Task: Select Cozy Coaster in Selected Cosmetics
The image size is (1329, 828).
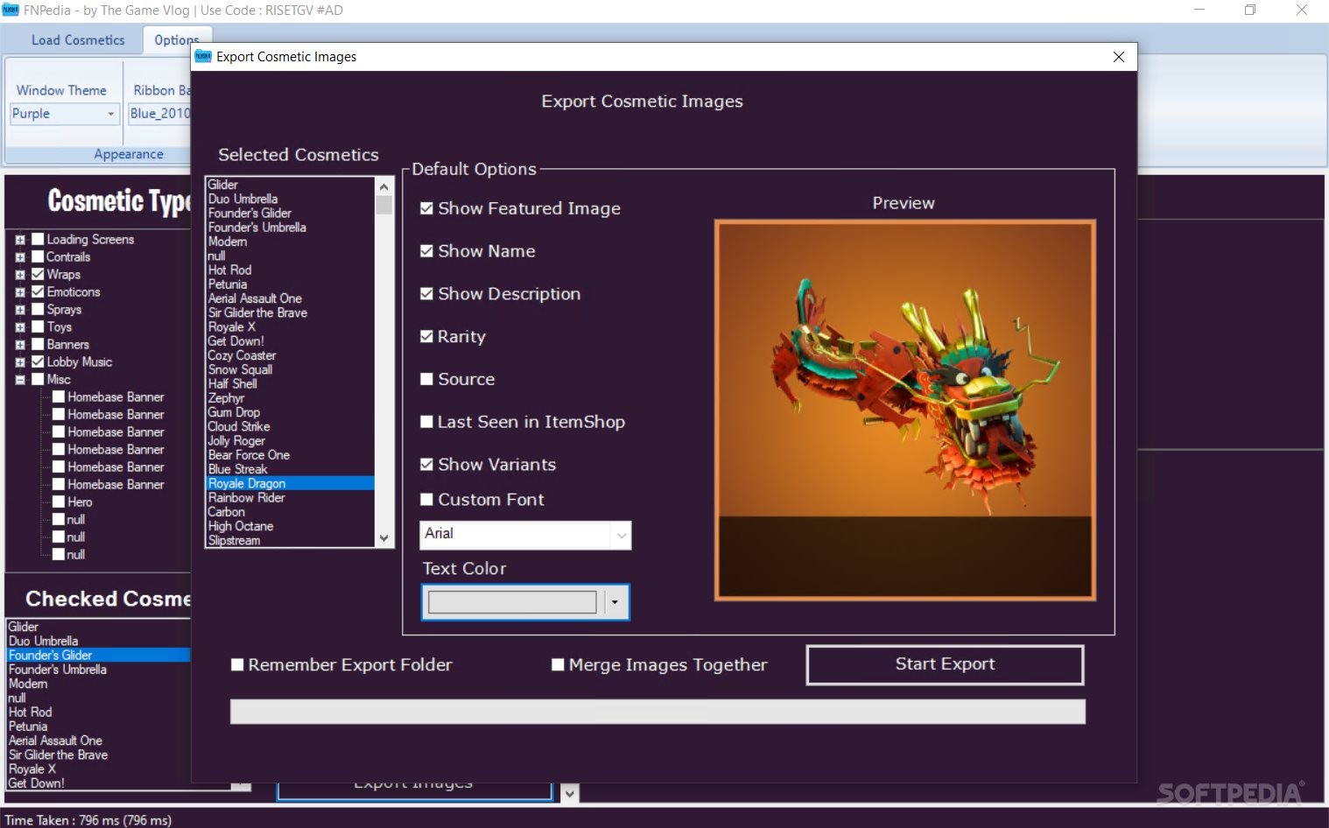Action: click(x=290, y=355)
